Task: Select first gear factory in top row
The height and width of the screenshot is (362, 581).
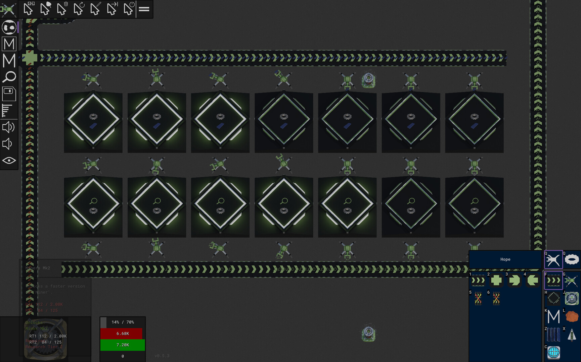Action: [93, 122]
